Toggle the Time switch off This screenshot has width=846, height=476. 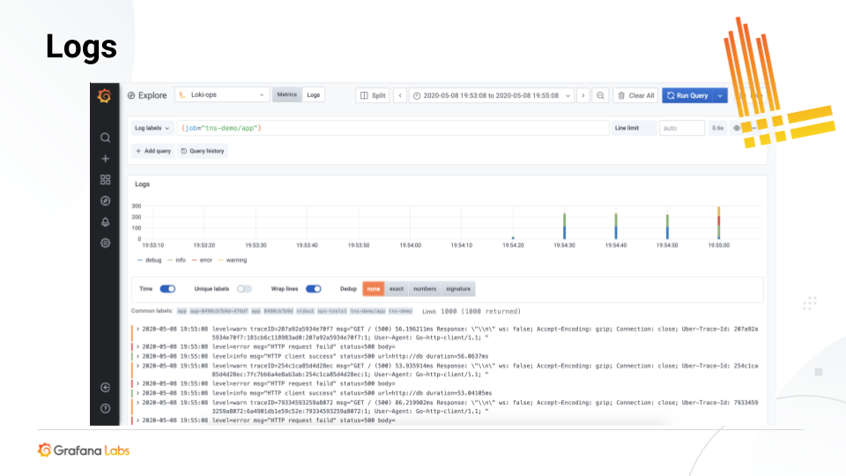click(167, 288)
